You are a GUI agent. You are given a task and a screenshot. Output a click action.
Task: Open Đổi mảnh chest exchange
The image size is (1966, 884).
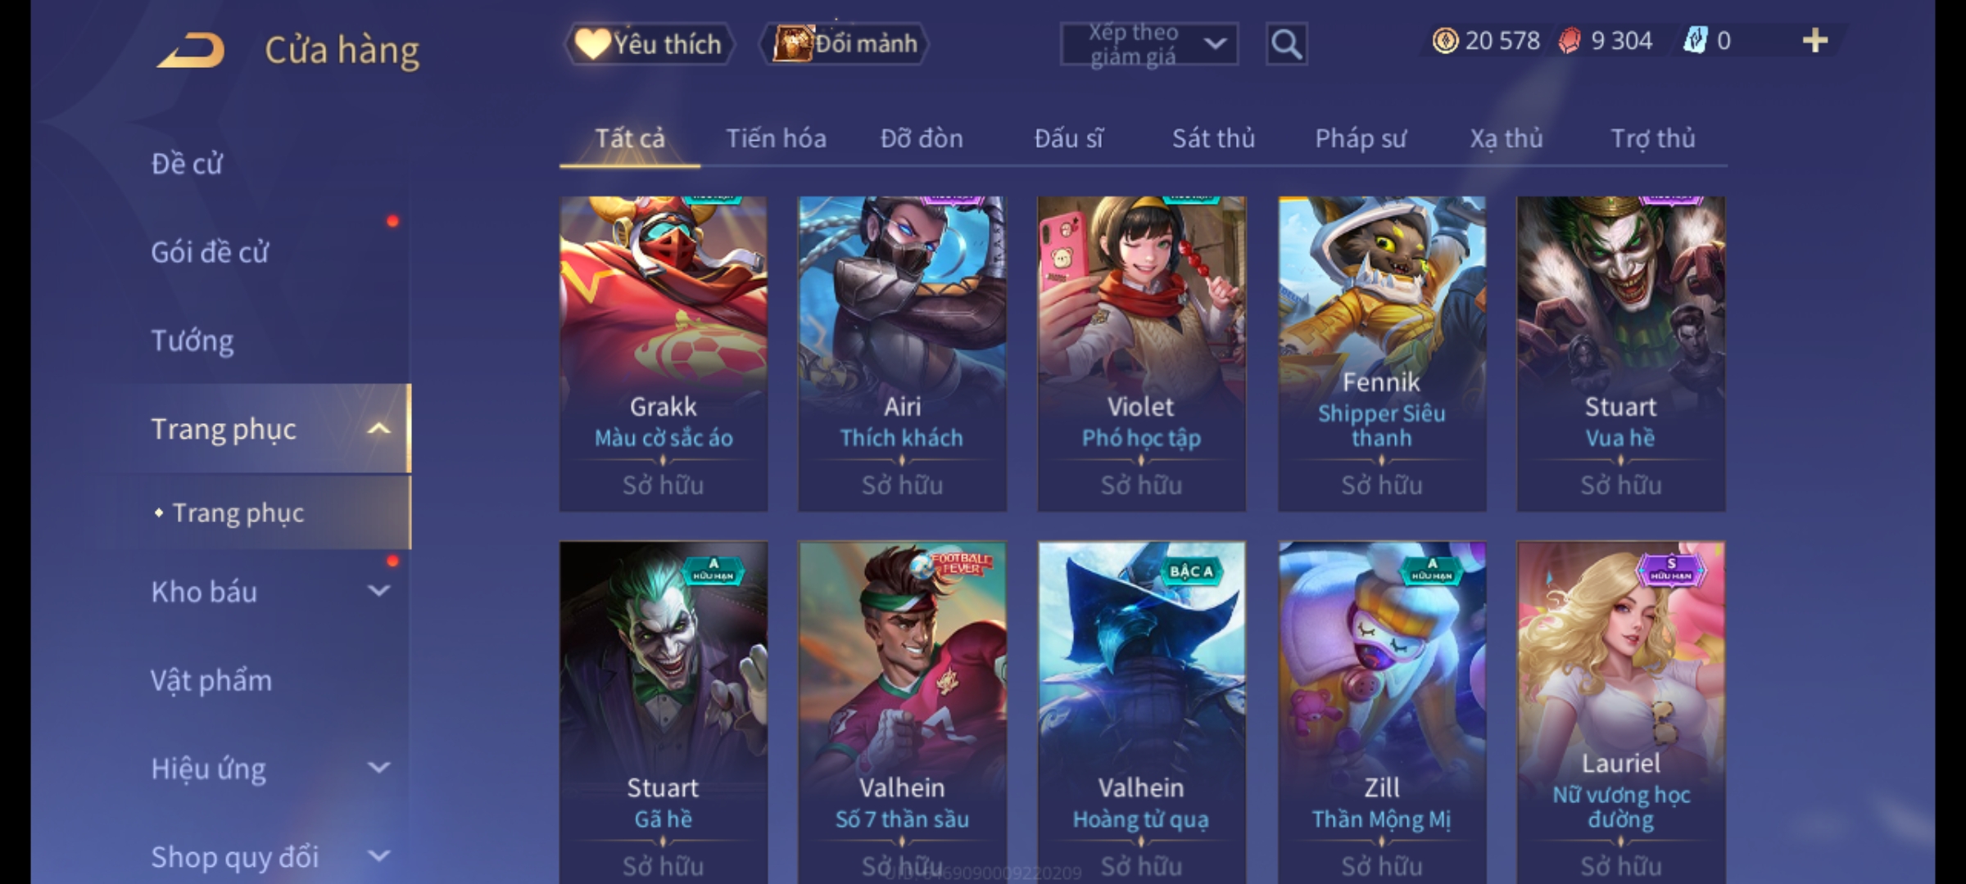click(x=845, y=43)
